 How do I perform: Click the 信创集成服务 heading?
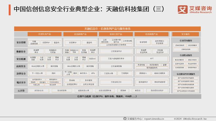pyautogui.click(x=186, y=55)
